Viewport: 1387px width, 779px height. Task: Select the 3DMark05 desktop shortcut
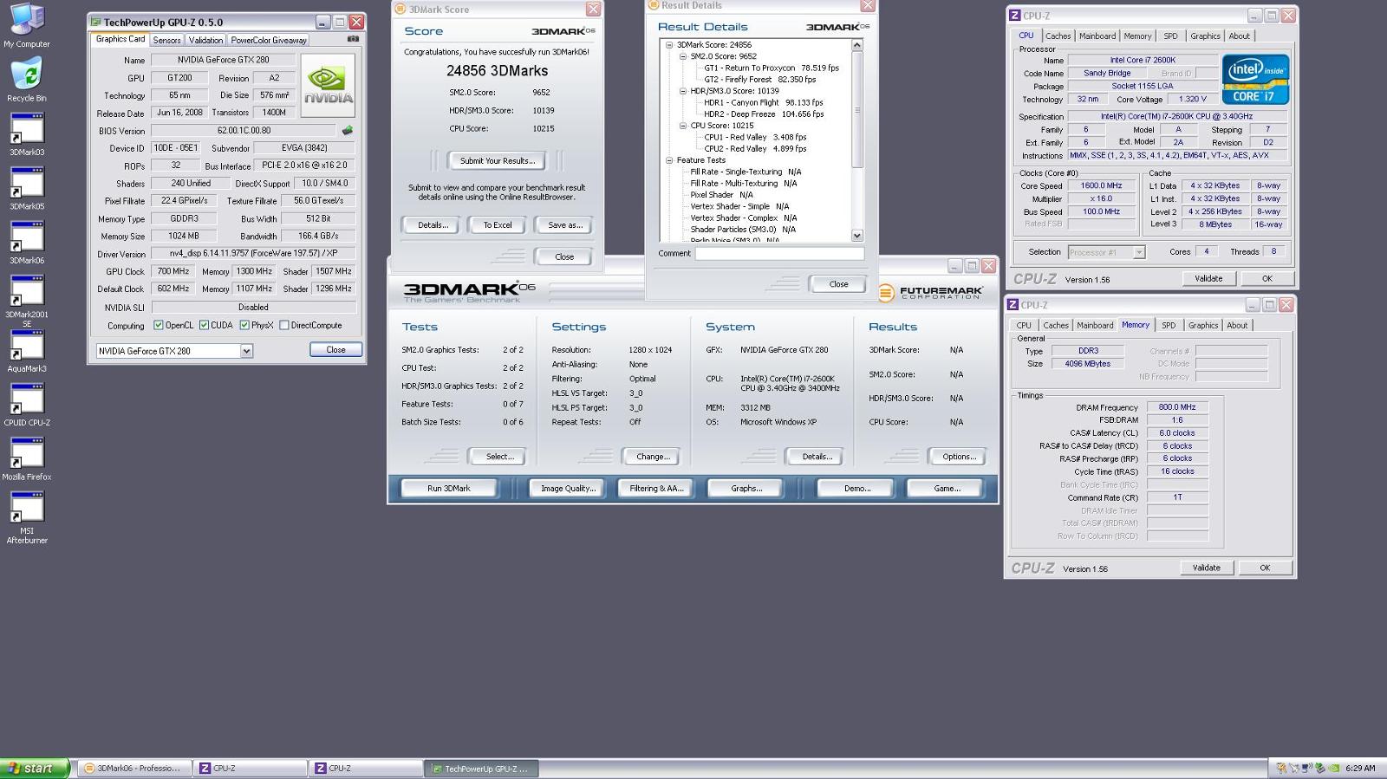click(27, 188)
